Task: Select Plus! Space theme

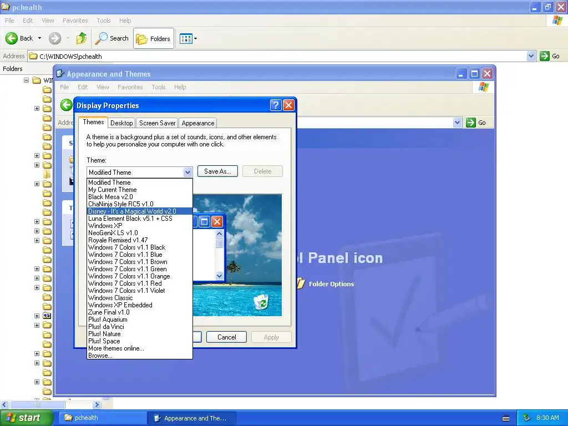Action: [x=139, y=341]
